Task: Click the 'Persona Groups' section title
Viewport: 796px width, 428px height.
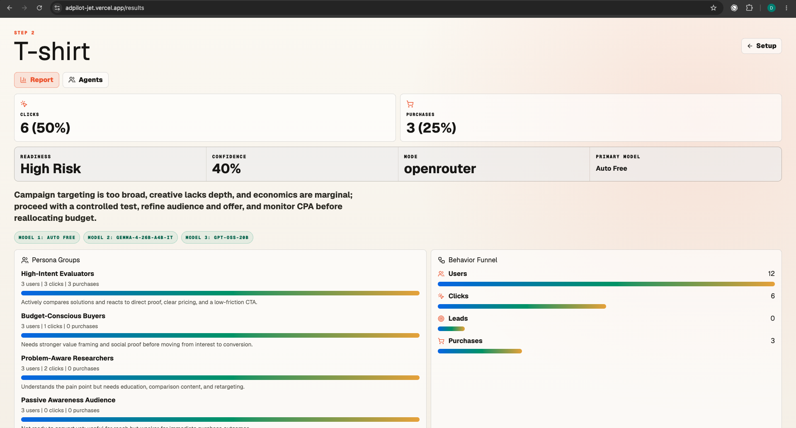Action: pyautogui.click(x=56, y=260)
